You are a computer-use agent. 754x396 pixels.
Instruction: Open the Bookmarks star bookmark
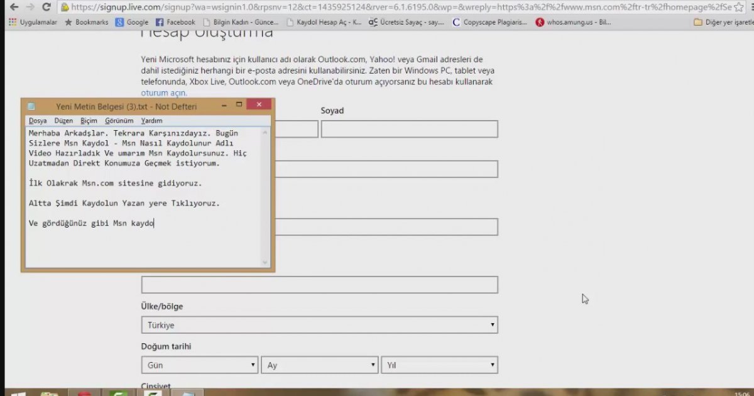[86, 22]
